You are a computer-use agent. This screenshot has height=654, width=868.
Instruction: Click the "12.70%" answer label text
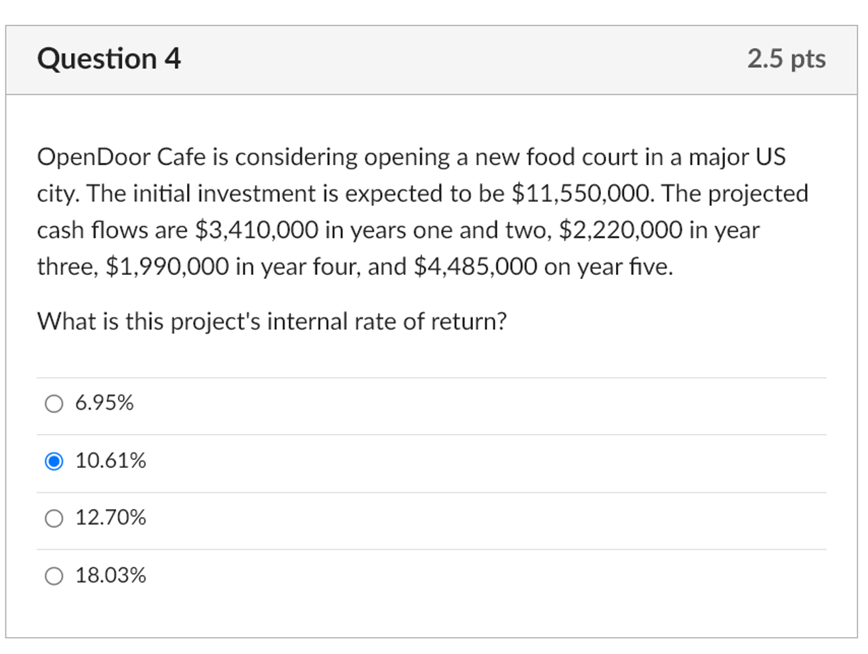(x=110, y=518)
